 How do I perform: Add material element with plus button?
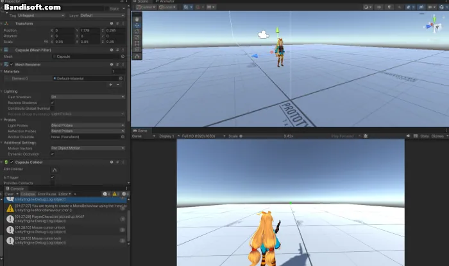click(x=110, y=85)
